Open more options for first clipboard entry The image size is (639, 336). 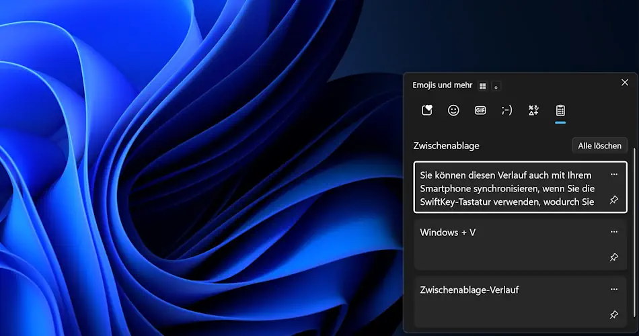coord(613,175)
